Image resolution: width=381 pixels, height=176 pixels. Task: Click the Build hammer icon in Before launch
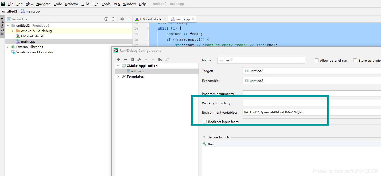205,144
